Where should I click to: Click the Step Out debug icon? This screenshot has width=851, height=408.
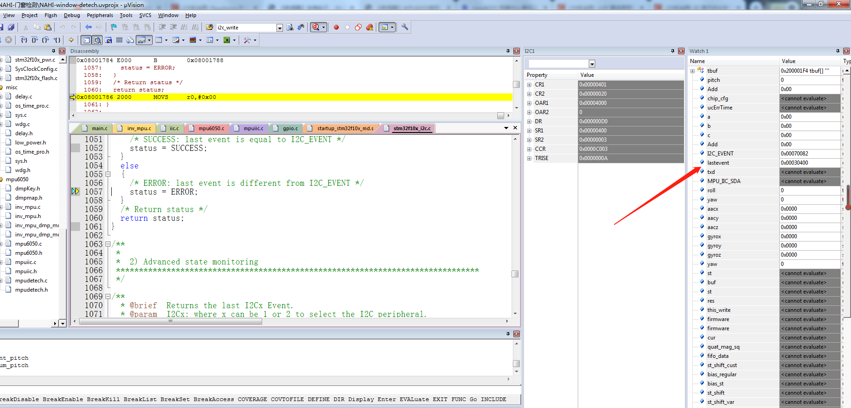(x=46, y=40)
